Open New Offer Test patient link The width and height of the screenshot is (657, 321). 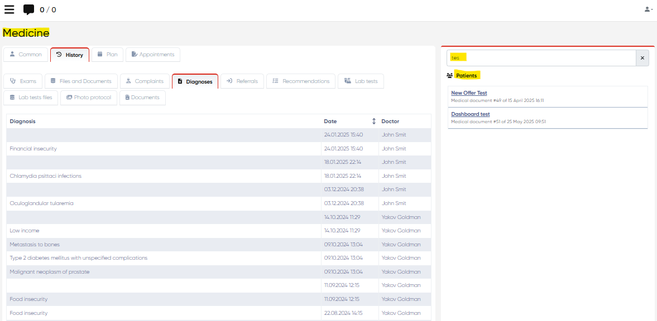tap(469, 93)
